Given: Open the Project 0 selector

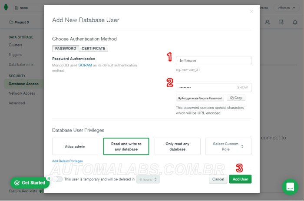Looking at the screenshot, I should [19, 22].
